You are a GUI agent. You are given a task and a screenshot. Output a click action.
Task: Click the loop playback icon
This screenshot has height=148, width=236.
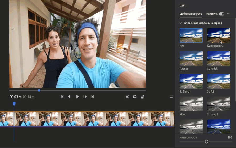click(135, 96)
